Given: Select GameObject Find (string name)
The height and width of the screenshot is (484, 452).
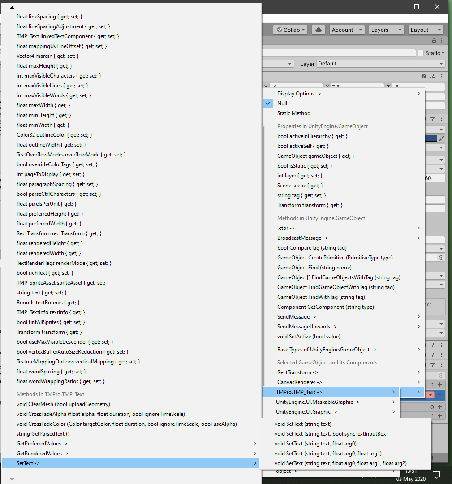Looking at the screenshot, I should pyautogui.click(x=344, y=268).
